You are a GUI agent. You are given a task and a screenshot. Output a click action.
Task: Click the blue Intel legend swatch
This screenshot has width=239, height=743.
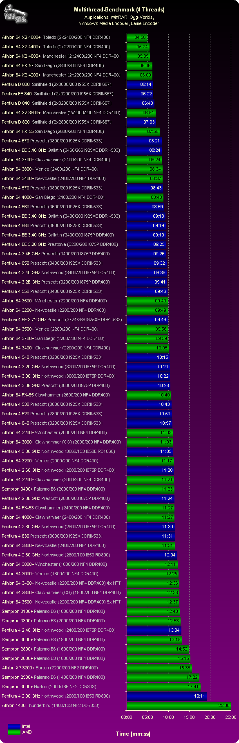point(14,726)
